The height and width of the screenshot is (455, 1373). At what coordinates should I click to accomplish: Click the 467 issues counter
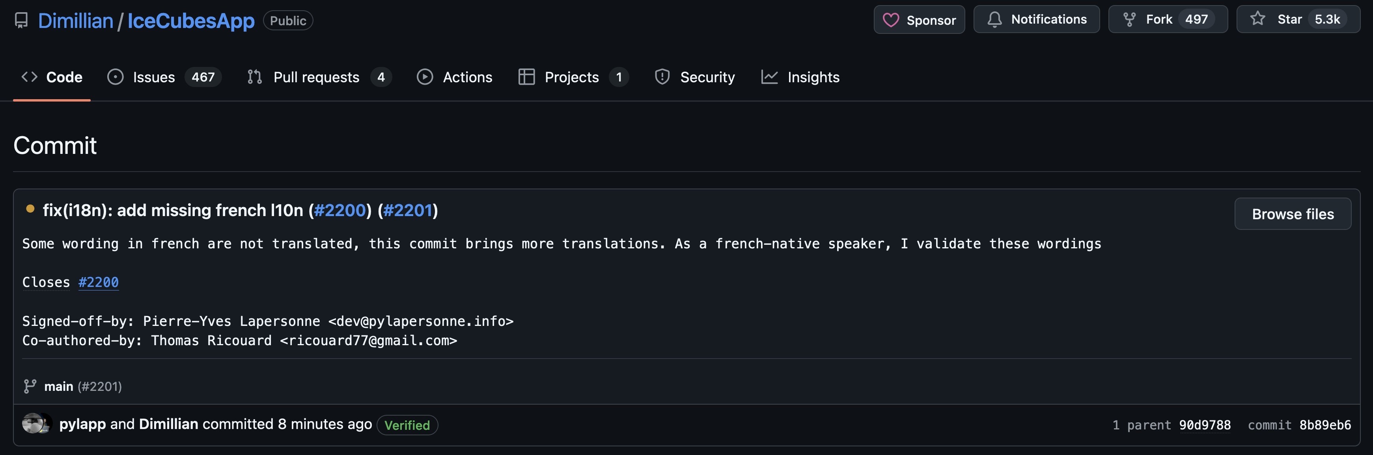(203, 77)
